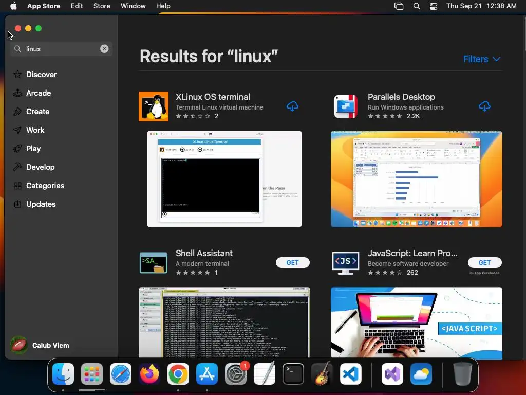The height and width of the screenshot is (395, 526).
Task: Open the Store menu
Action: click(102, 6)
